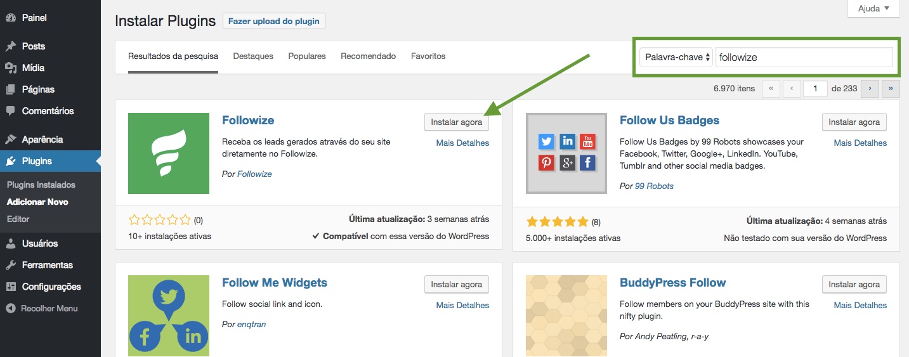Click the Ferramentas wrench icon

pyautogui.click(x=11, y=265)
